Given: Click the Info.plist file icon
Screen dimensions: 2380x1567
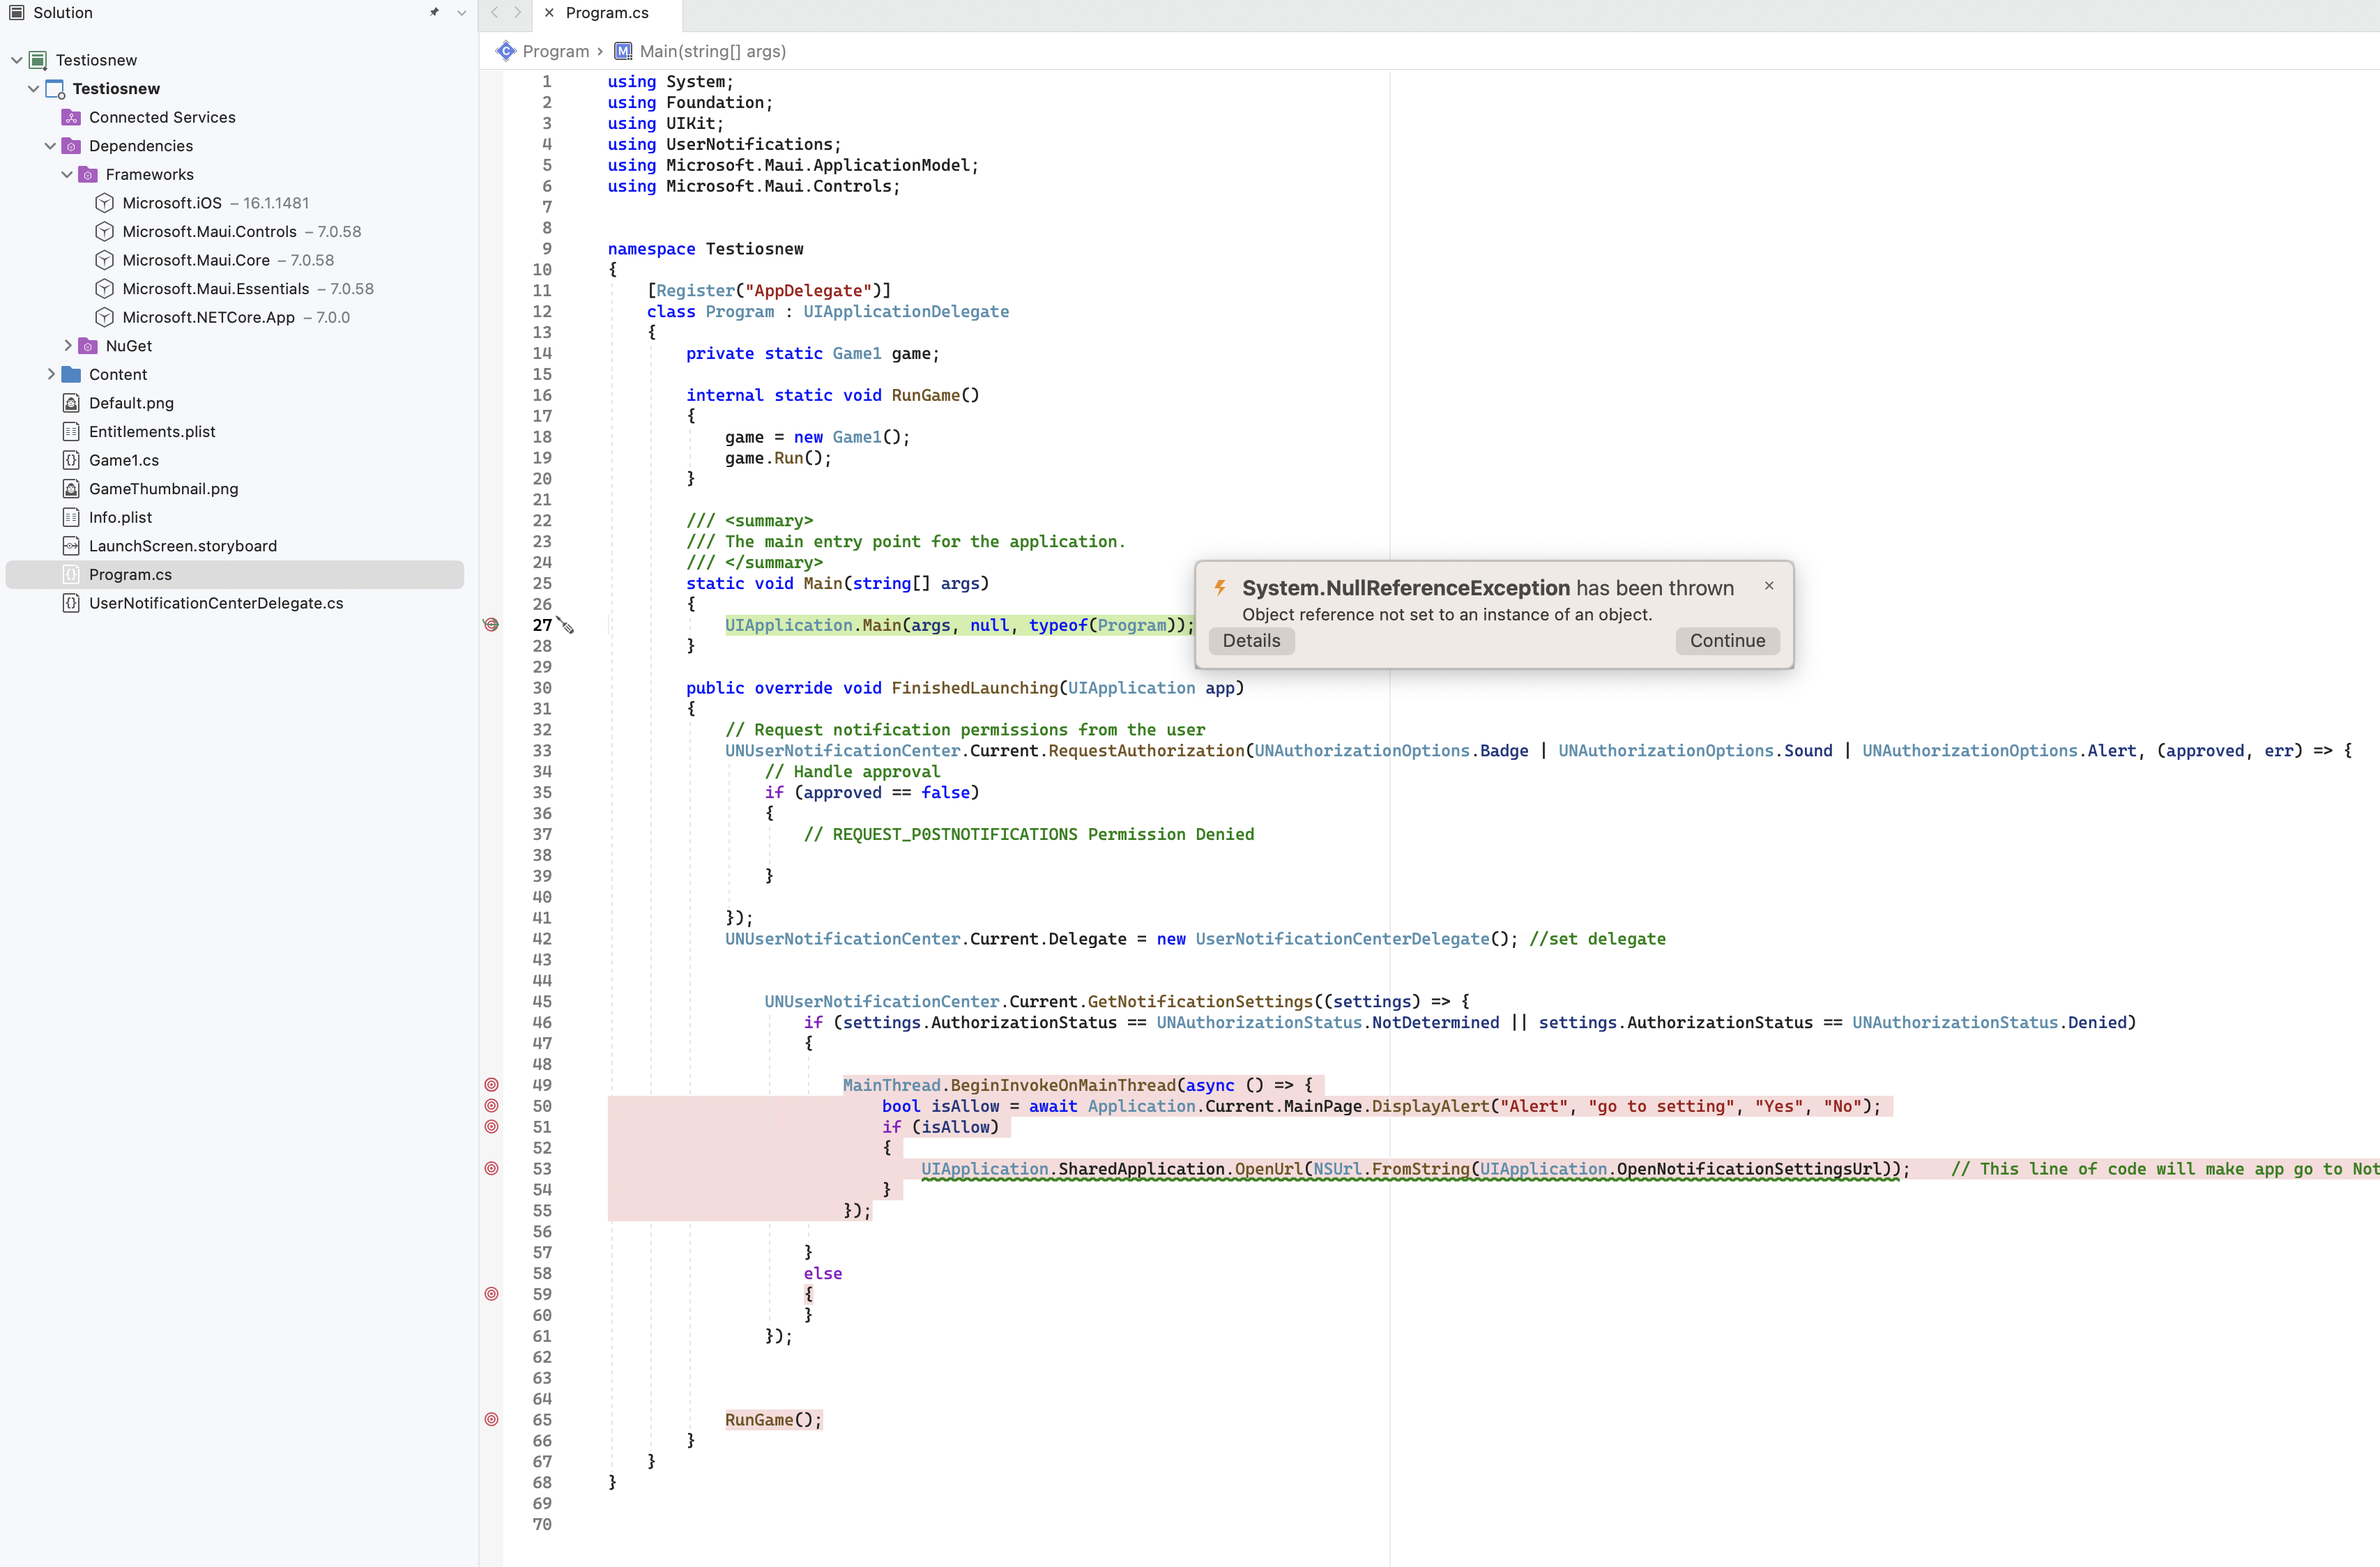Looking at the screenshot, I should click(71, 517).
